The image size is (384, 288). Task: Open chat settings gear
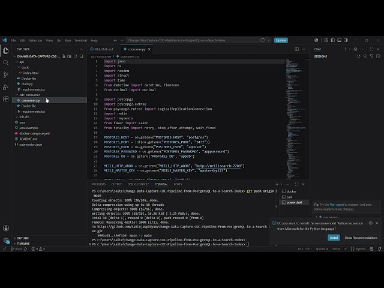(x=356, y=49)
